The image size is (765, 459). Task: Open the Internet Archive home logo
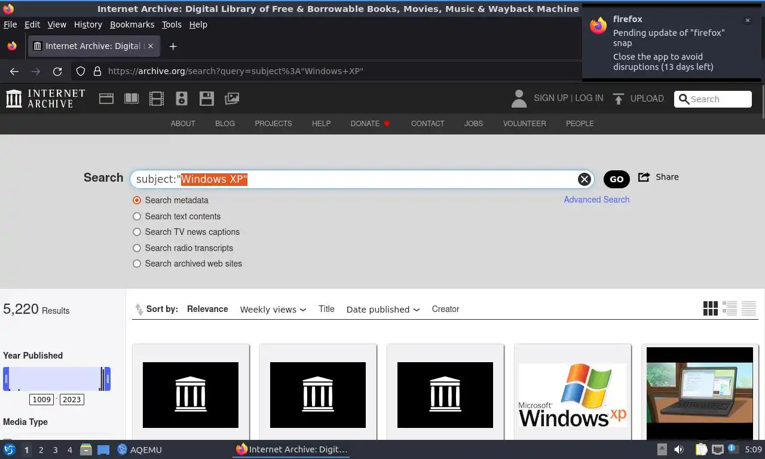pyautogui.click(x=45, y=99)
